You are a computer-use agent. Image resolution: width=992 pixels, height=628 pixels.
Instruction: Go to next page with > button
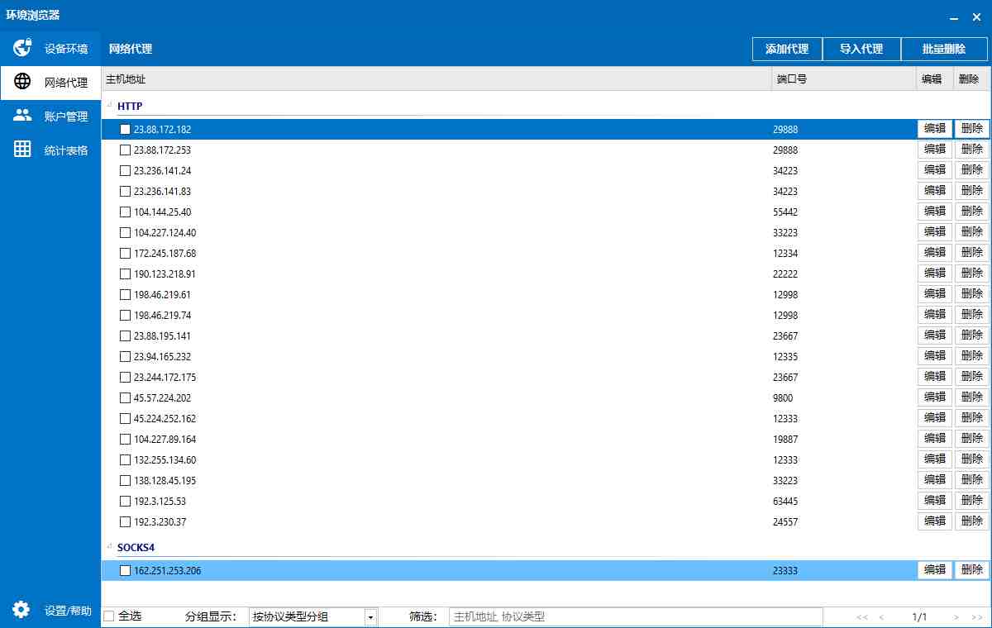956,617
